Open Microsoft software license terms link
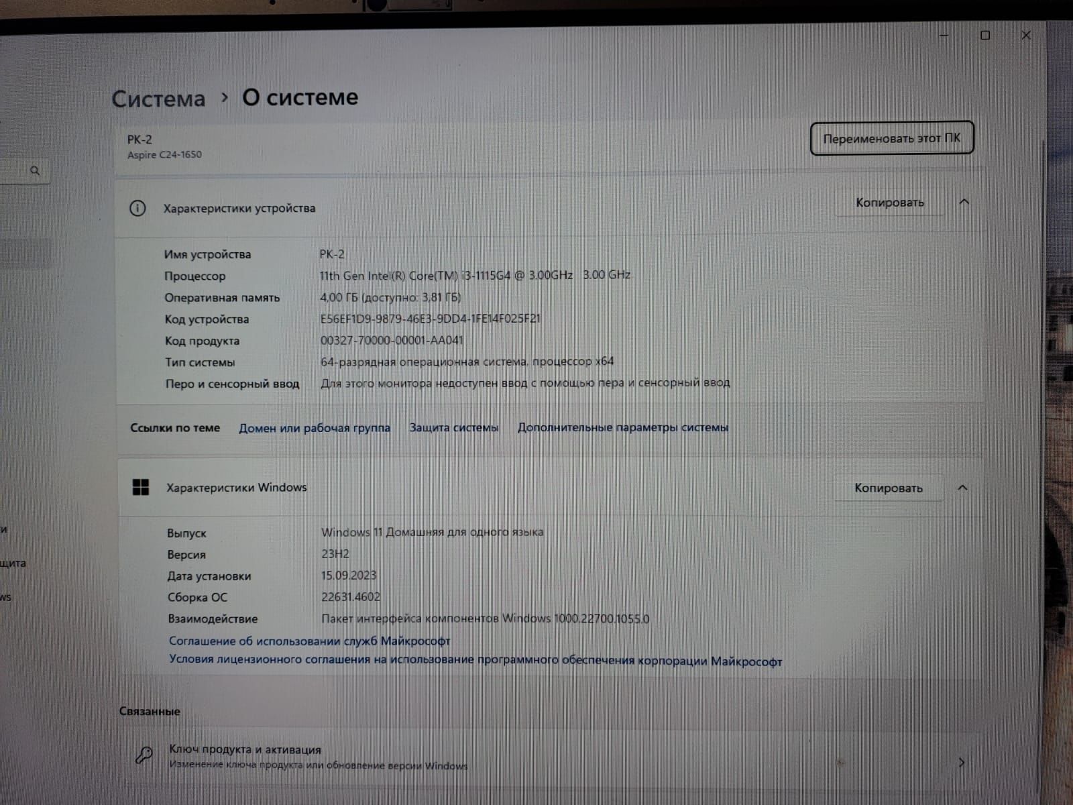 point(475,660)
